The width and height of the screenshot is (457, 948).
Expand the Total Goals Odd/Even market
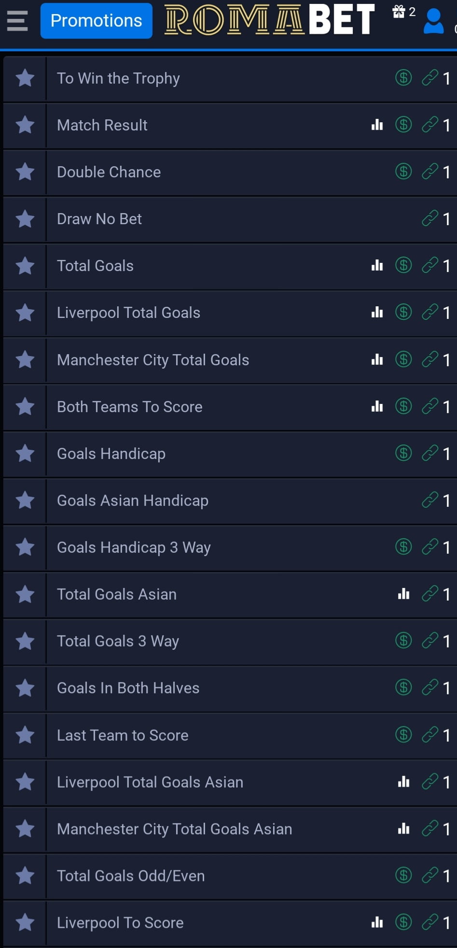pyautogui.click(x=131, y=876)
